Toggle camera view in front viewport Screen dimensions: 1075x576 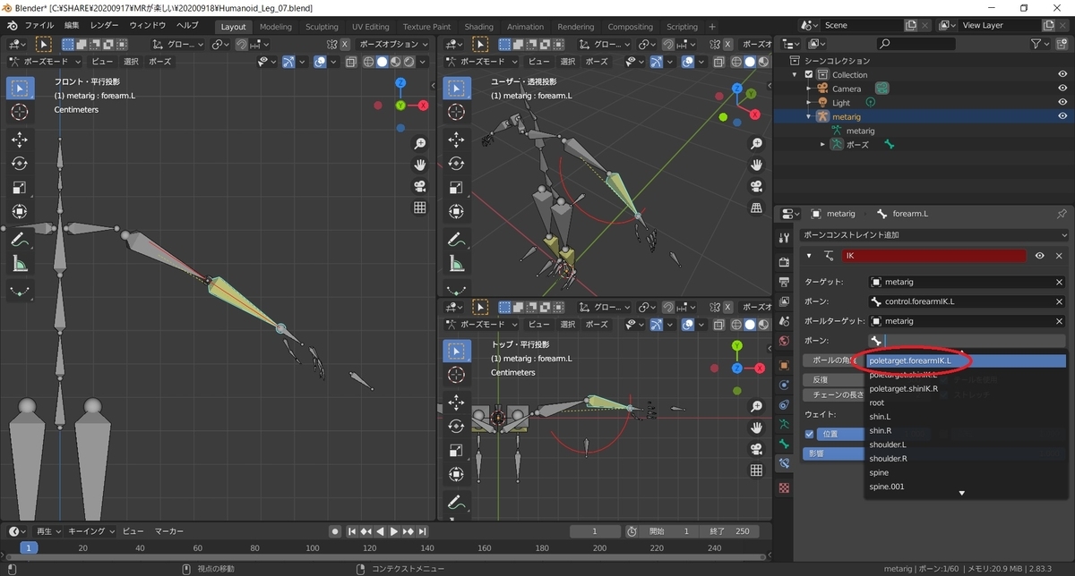click(x=419, y=187)
